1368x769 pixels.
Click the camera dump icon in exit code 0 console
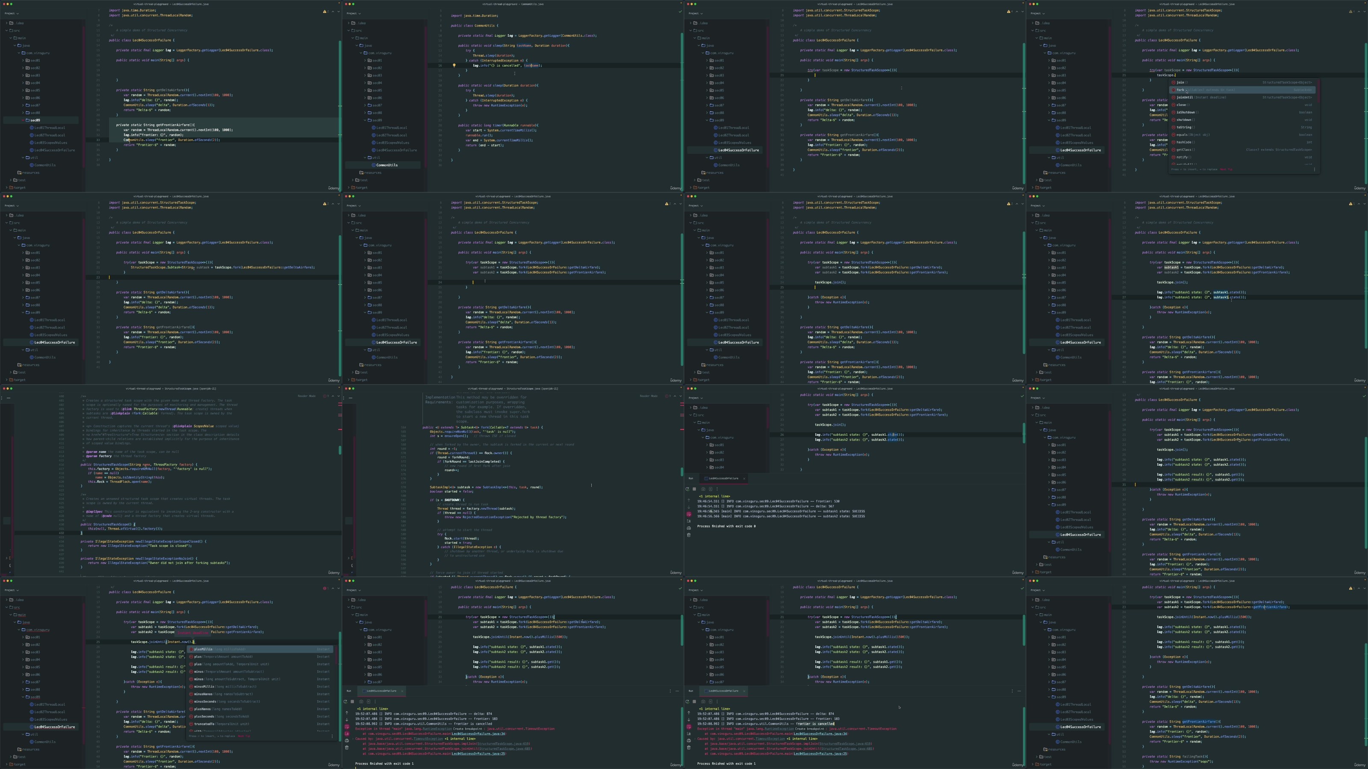point(704,489)
